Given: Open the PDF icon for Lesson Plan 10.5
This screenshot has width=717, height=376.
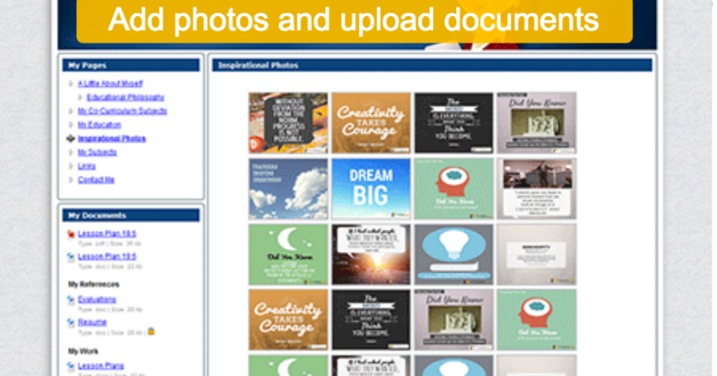Looking at the screenshot, I should pos(71,234).
